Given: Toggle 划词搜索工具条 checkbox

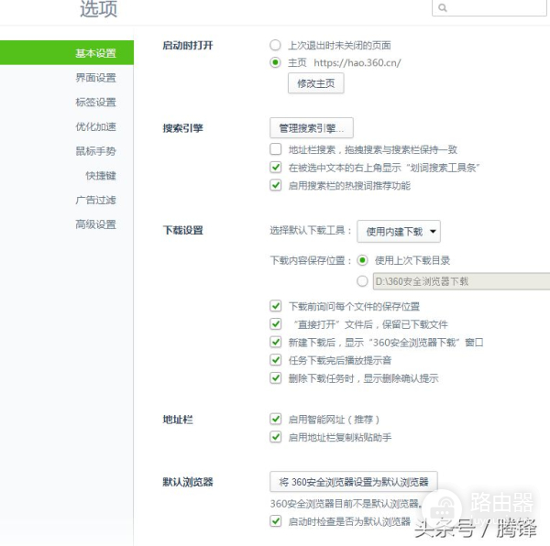Looking at the screenshot, I should 276,167.
